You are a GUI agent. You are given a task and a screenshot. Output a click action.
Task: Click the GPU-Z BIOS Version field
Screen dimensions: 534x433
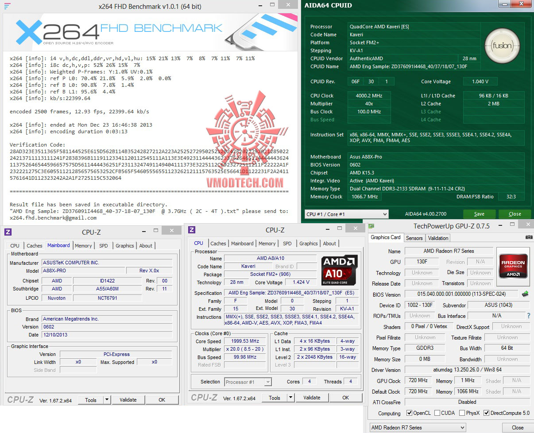pyautogui.click(x=462, y=294)
